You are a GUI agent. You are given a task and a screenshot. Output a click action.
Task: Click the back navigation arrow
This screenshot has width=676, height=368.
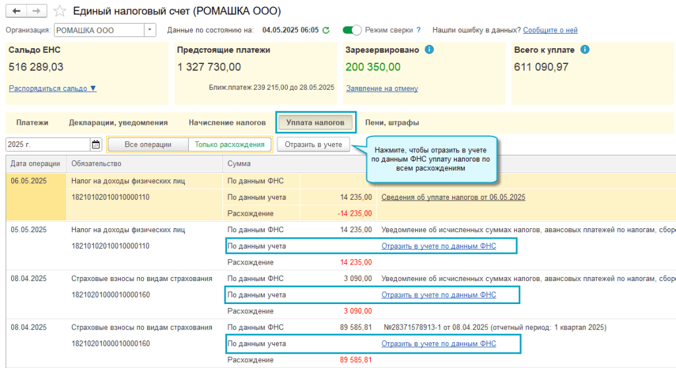(x=16, y=11)
